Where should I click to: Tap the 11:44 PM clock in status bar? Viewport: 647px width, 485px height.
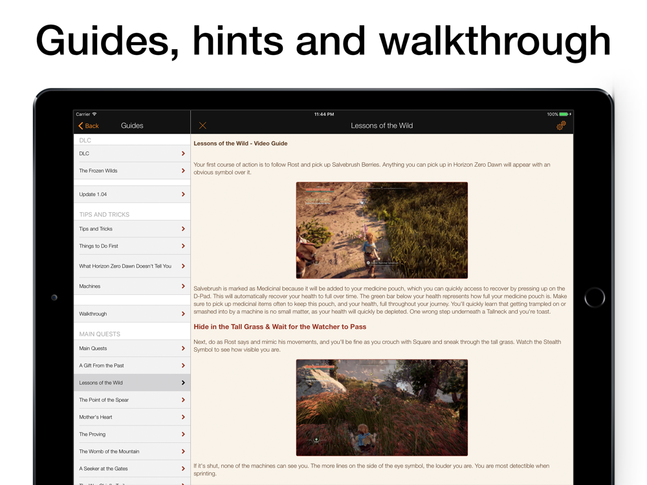324,114
